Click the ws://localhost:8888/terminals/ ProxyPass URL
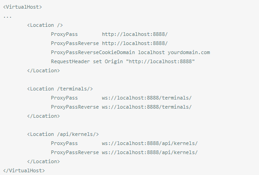The image size is (259, 175). (147, 98)
